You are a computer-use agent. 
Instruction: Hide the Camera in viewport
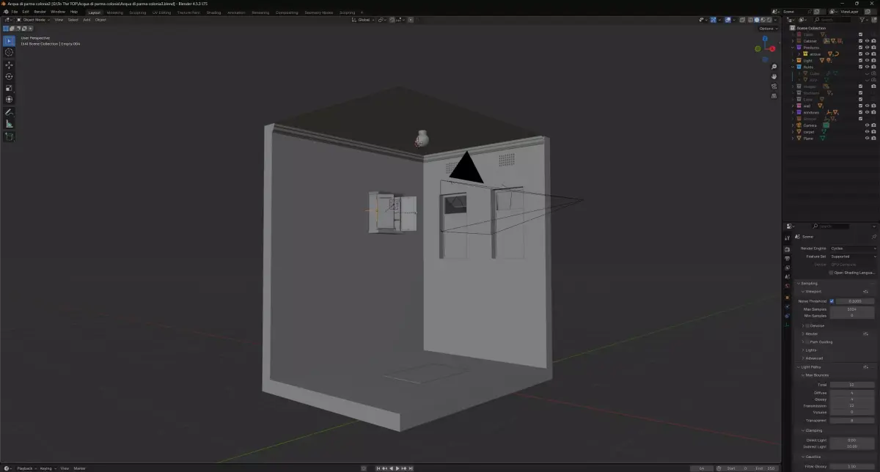pos(867,125)
